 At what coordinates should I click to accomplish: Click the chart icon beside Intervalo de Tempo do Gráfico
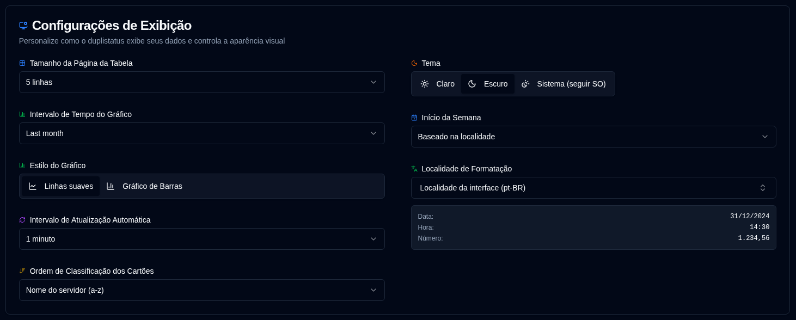[x=22, y=114]
